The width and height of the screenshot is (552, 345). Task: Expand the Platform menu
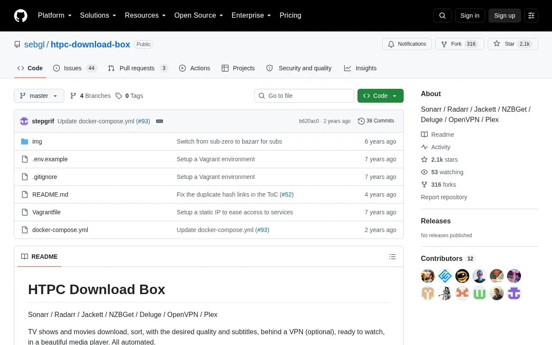[x=55, y=16]
